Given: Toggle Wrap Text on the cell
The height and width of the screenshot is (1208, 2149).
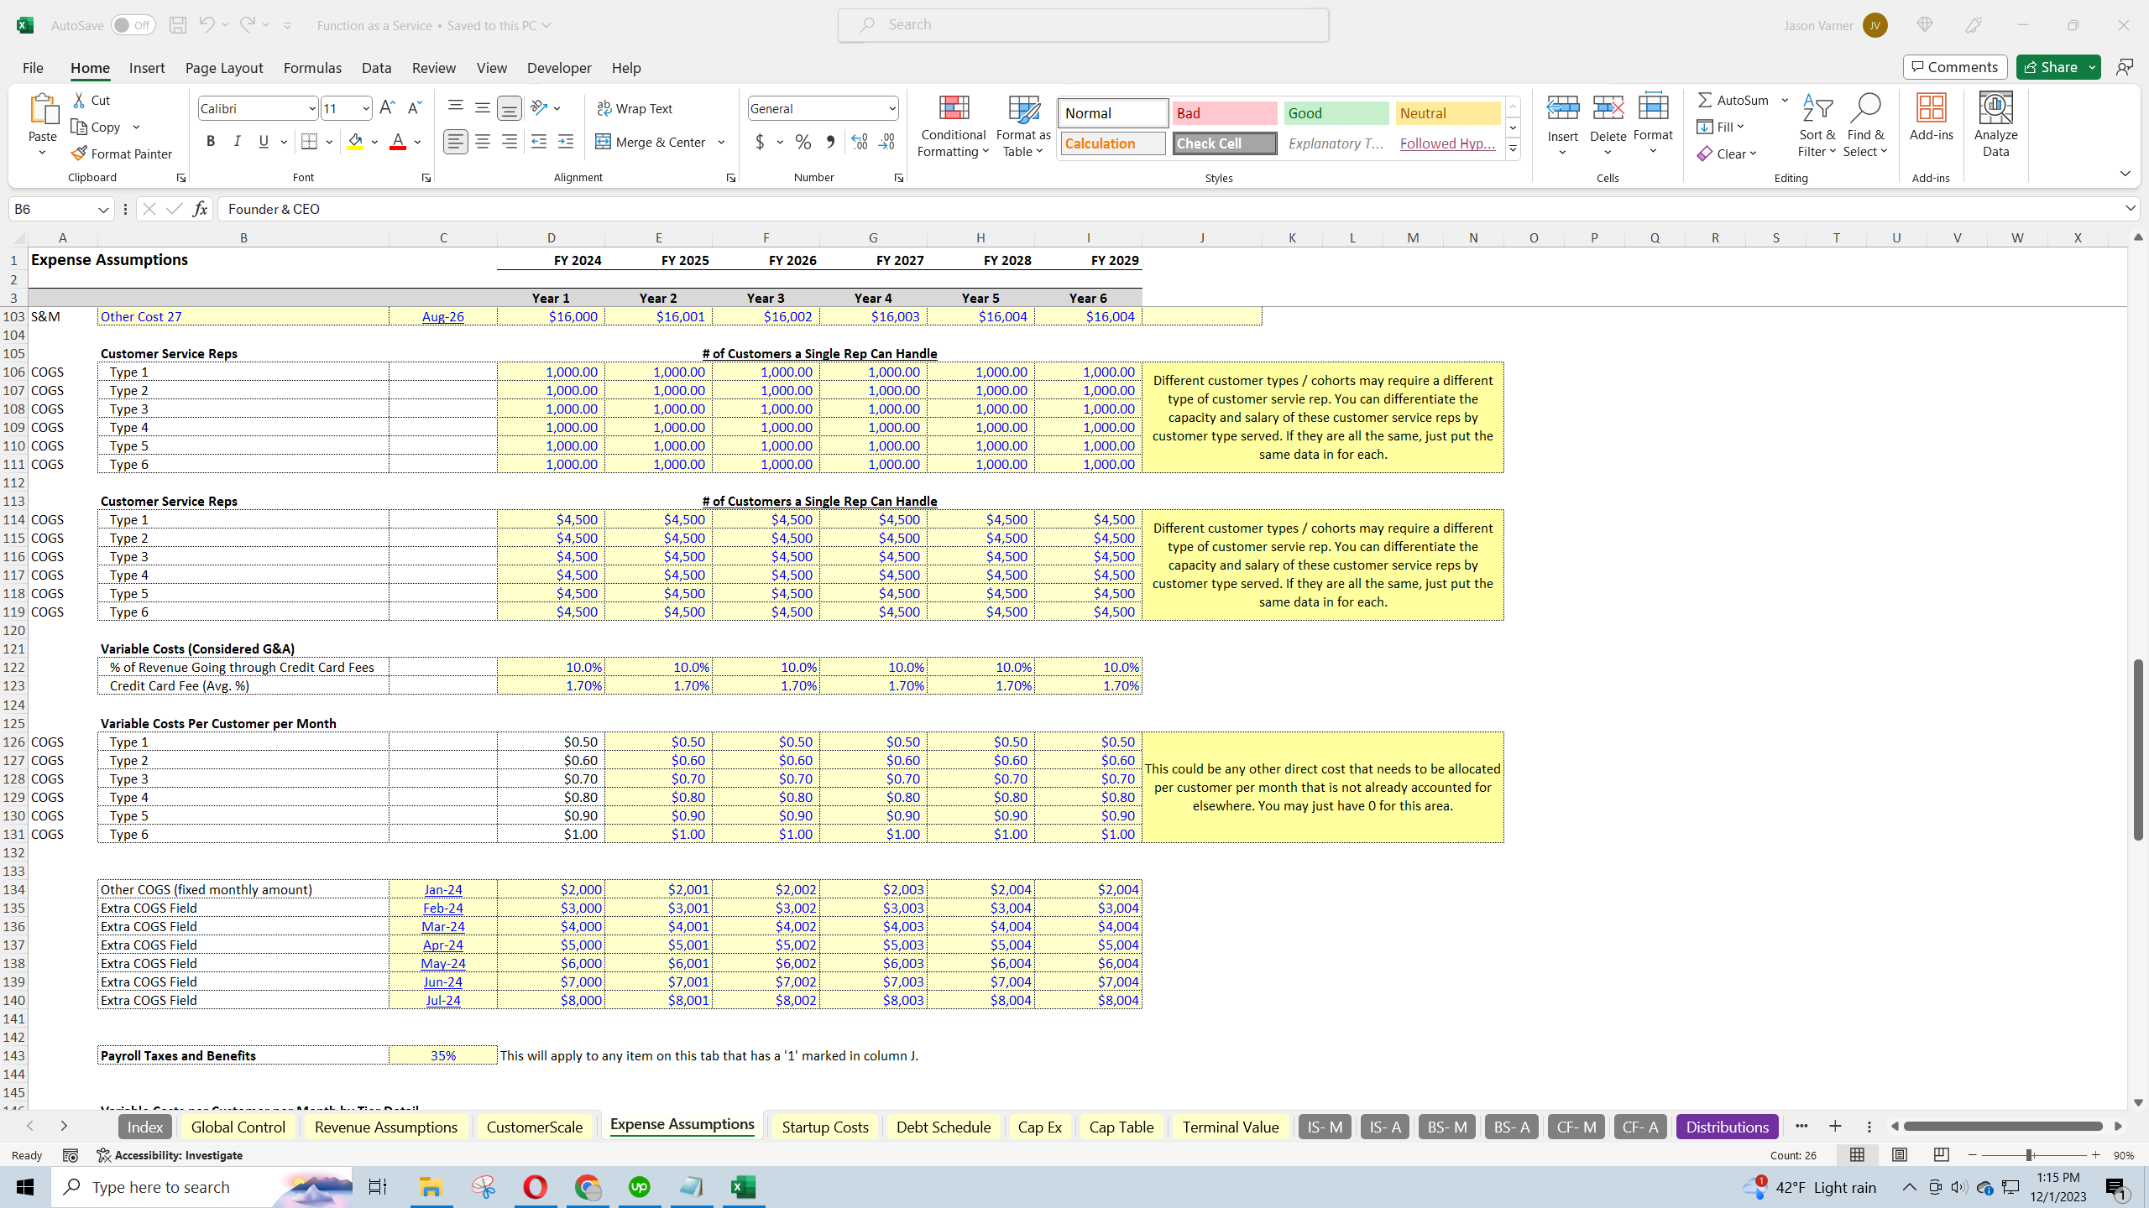Looking at the screenshot, I should (x=634, y=108).
